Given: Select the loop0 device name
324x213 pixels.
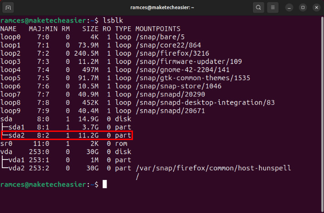Looking at the screenshot, I should pyautogui.click(x=10, y=37).
